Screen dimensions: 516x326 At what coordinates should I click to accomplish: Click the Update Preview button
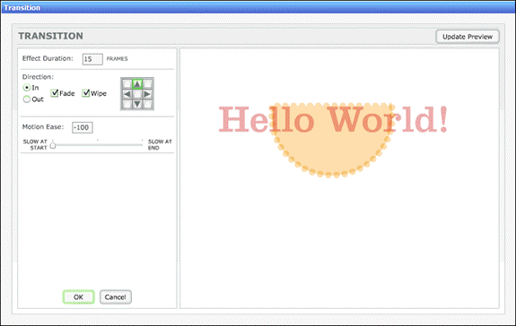[x=468, y=37]
